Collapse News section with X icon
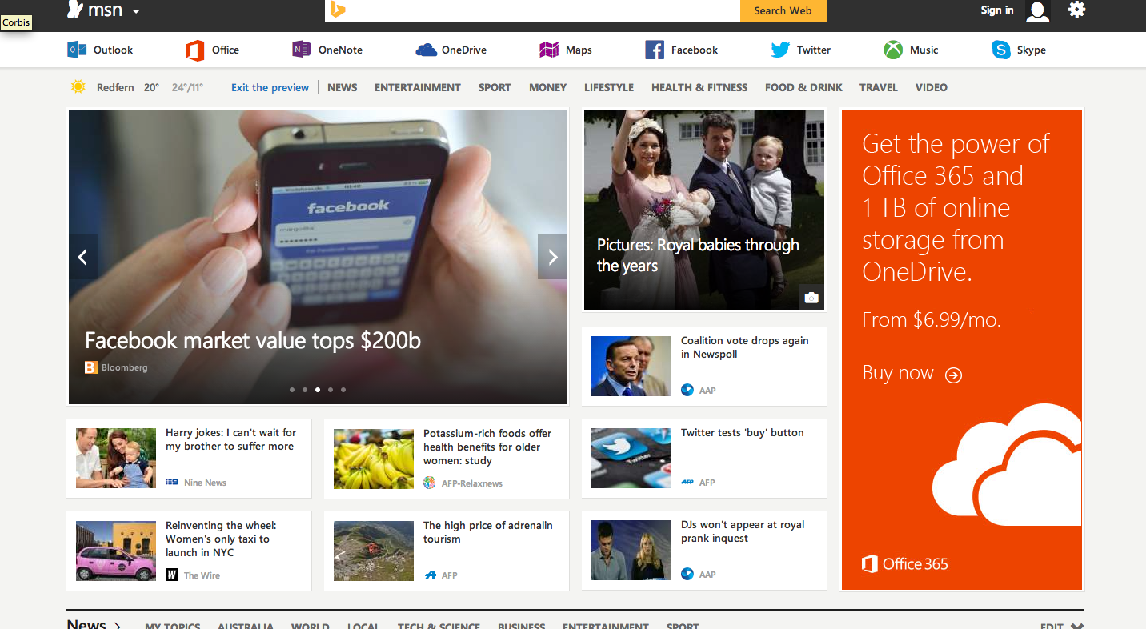Screen dimensions: 1146x629 [1077, 627]
